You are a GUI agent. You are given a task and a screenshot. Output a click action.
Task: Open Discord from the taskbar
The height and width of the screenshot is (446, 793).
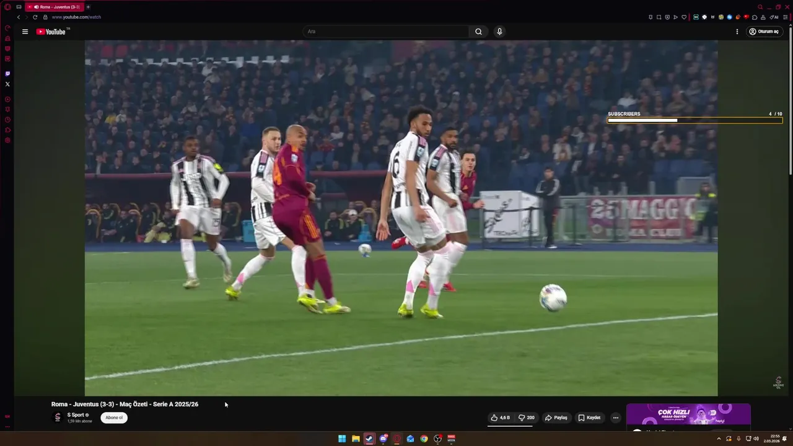[383, 439]
